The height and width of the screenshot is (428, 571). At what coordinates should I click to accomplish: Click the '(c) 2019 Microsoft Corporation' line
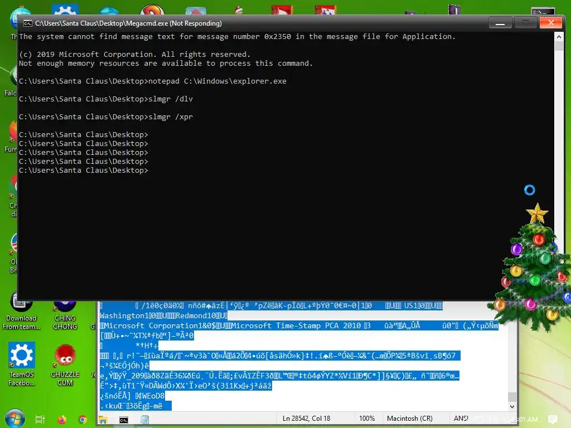pos(135,54)
